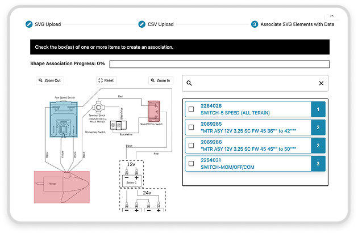Open the SVG Upload step
Image resolution: width=358 pixels, height=234 pixels.
click(48, 24)
